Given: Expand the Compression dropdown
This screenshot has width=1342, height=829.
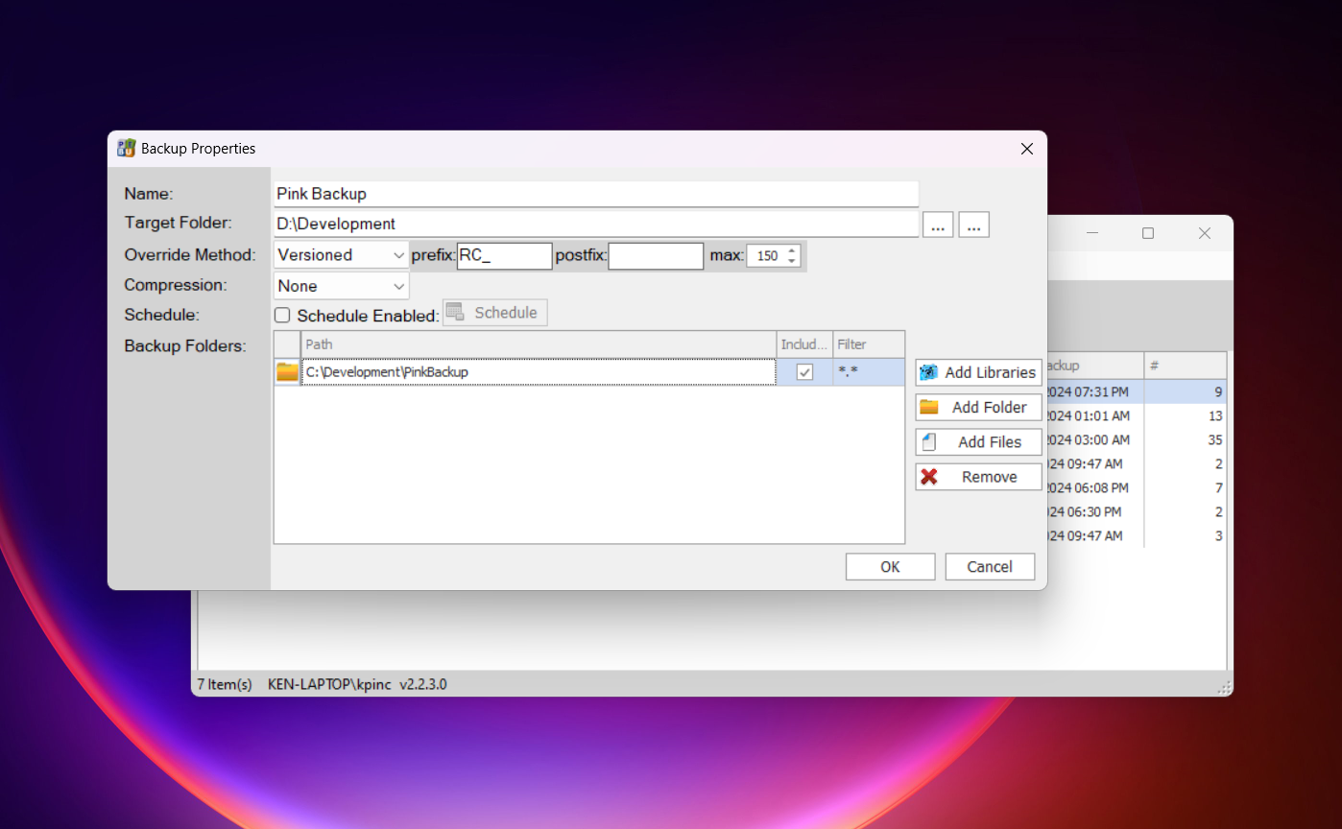Looking at the screenshot, I should (x=341, y=286).
